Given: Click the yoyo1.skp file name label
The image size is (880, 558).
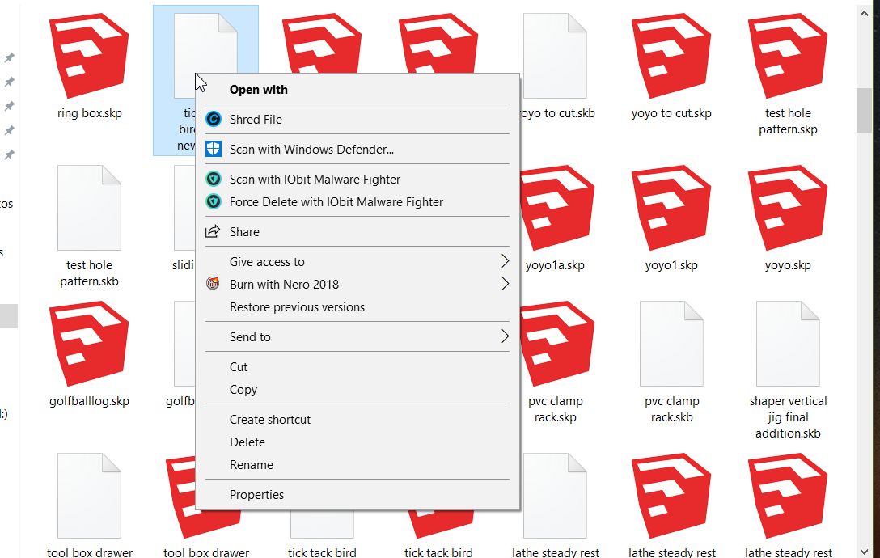Looking at the screenshot, I should pyautogui.click(x=671, y=265).
